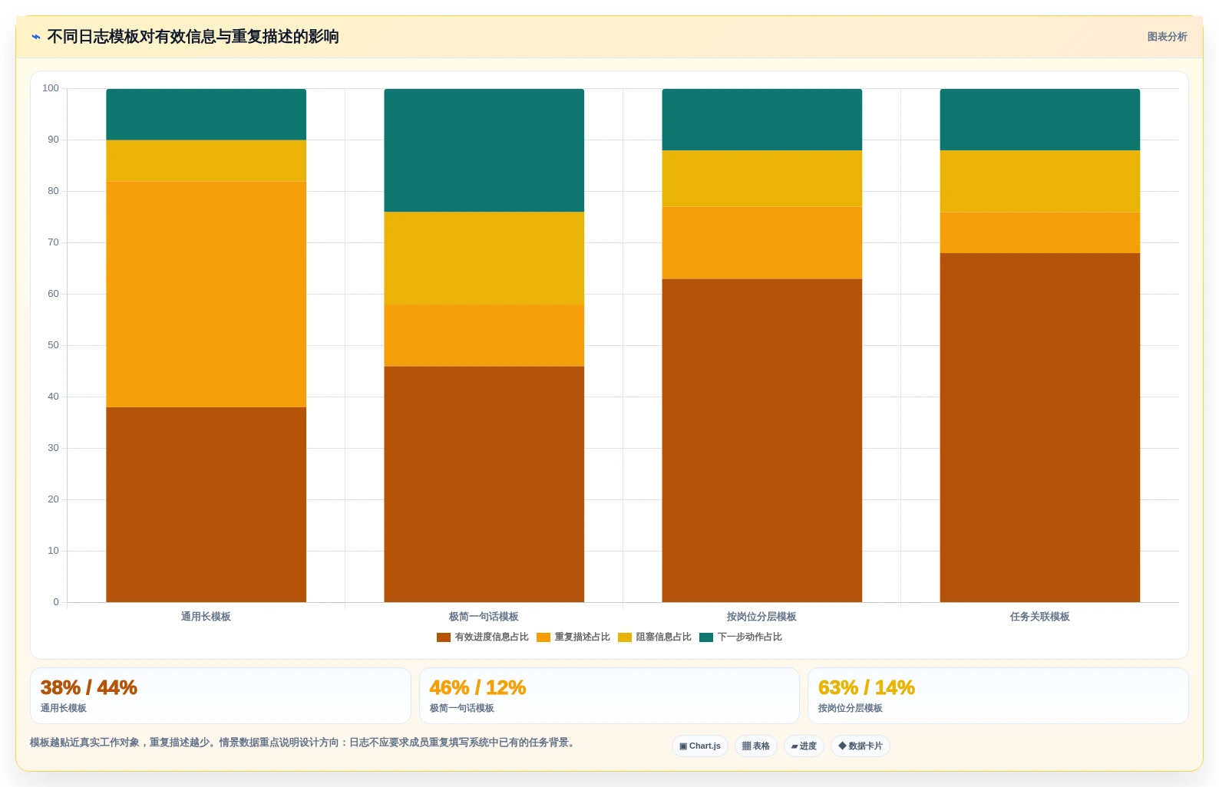This screenshot has height=787, width=1219.
Task: Click the 图表分析 label in header
Action: 1167,37
